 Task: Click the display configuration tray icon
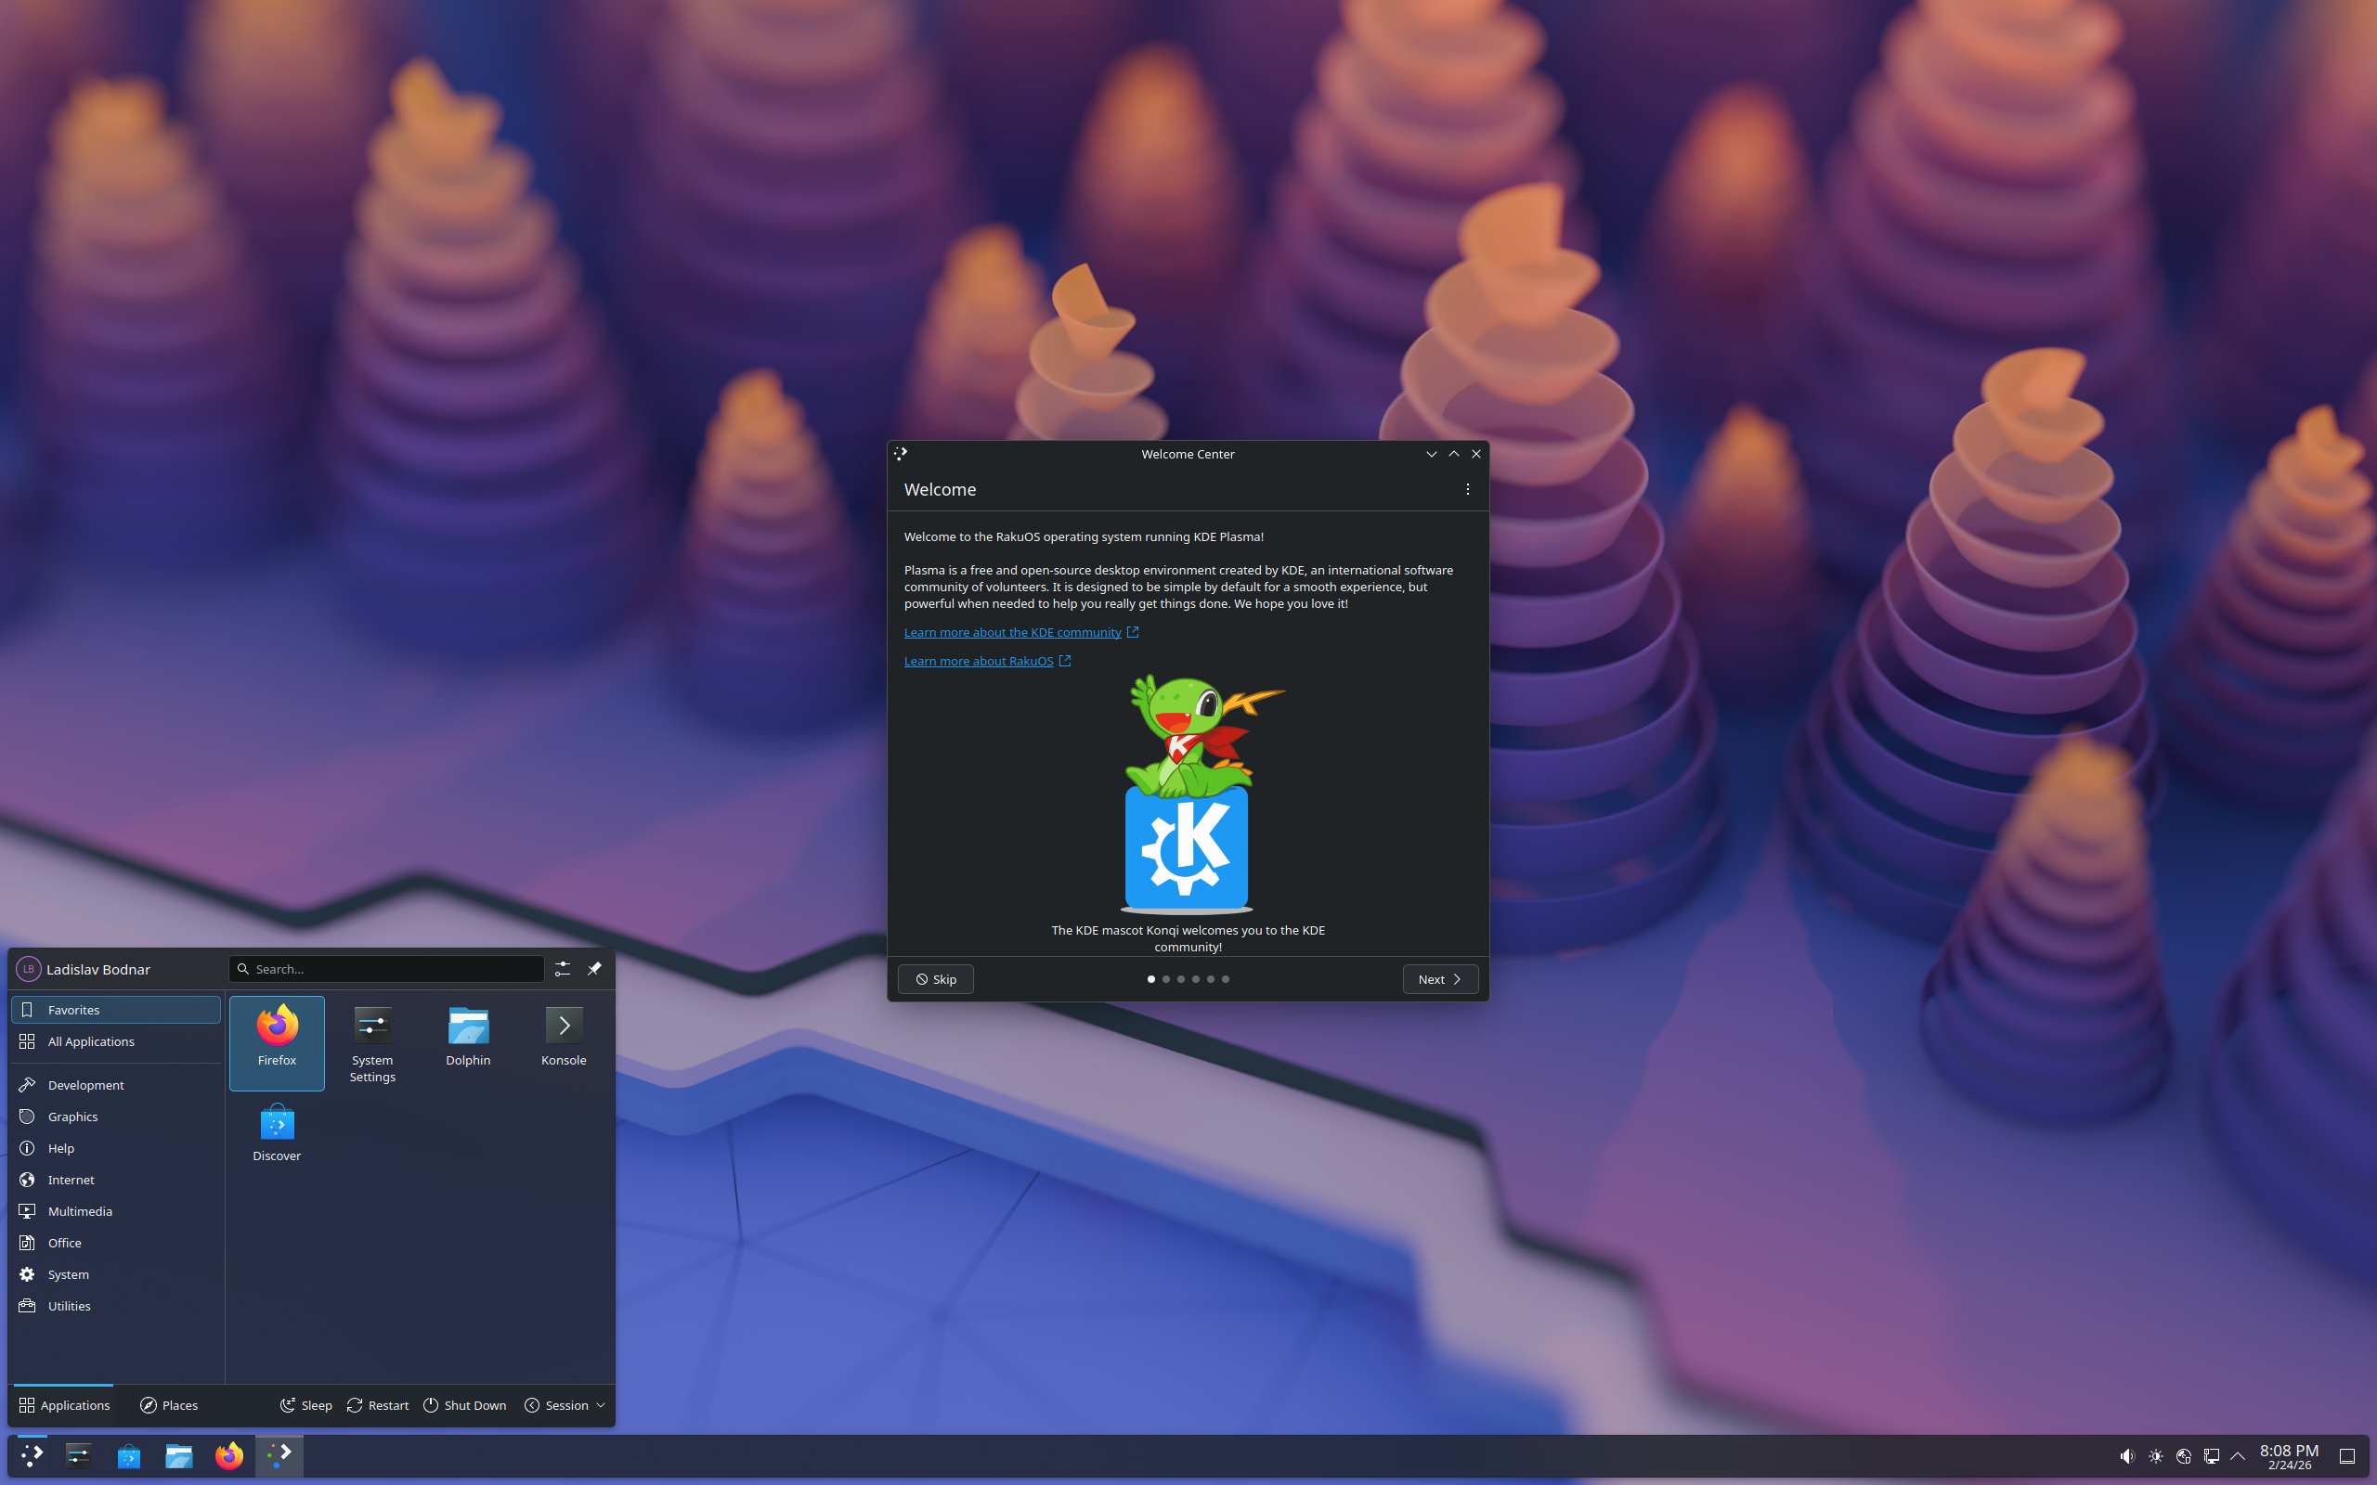coord(2211,1456)
